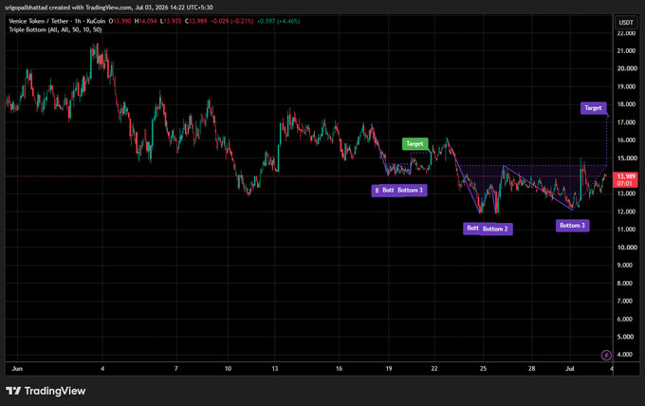The height and width of the screenshot is (406, 645).
Task: Select the Triple Bottom indicator legend
Action: click(55, 29)
